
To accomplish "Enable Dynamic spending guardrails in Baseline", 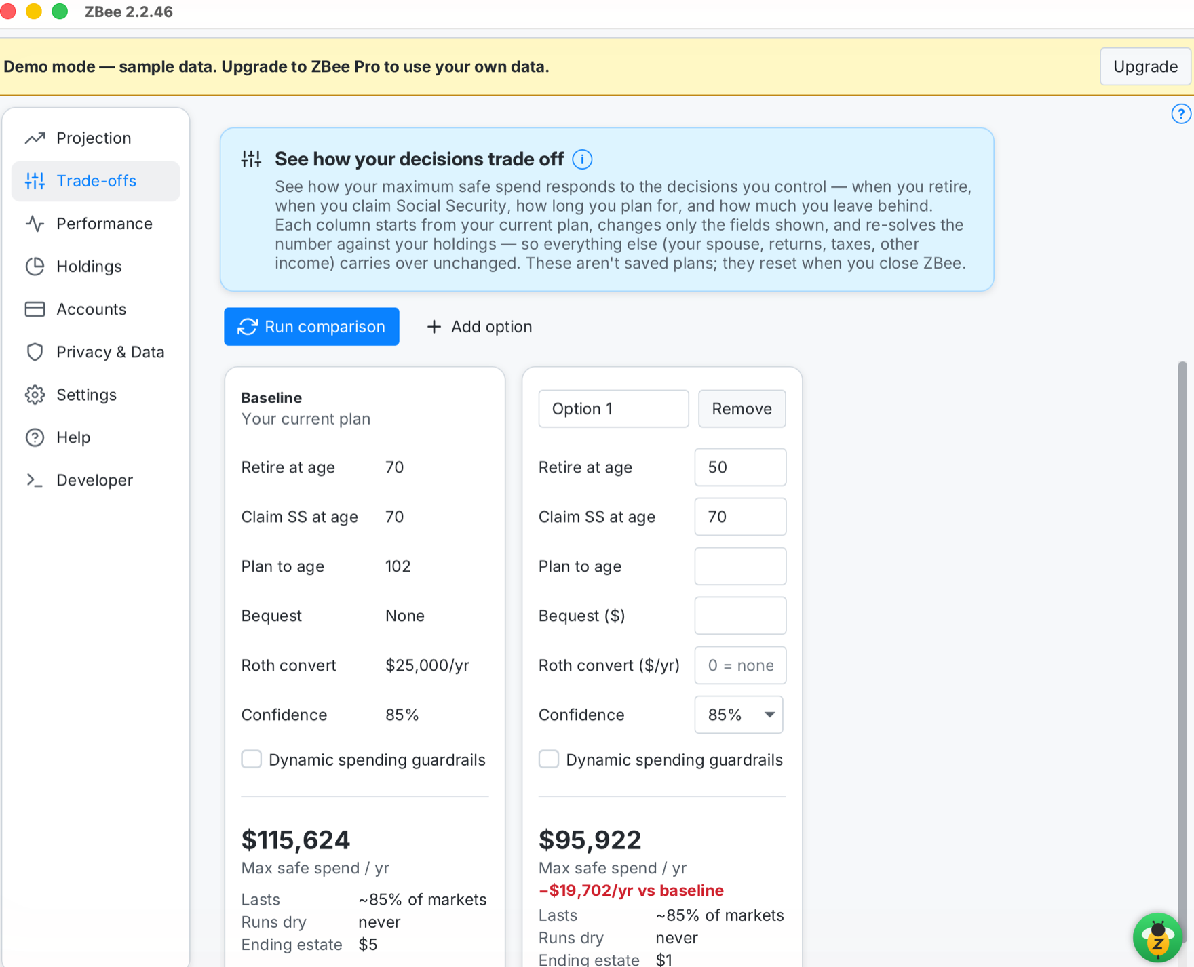I will (x=252, y=759).
